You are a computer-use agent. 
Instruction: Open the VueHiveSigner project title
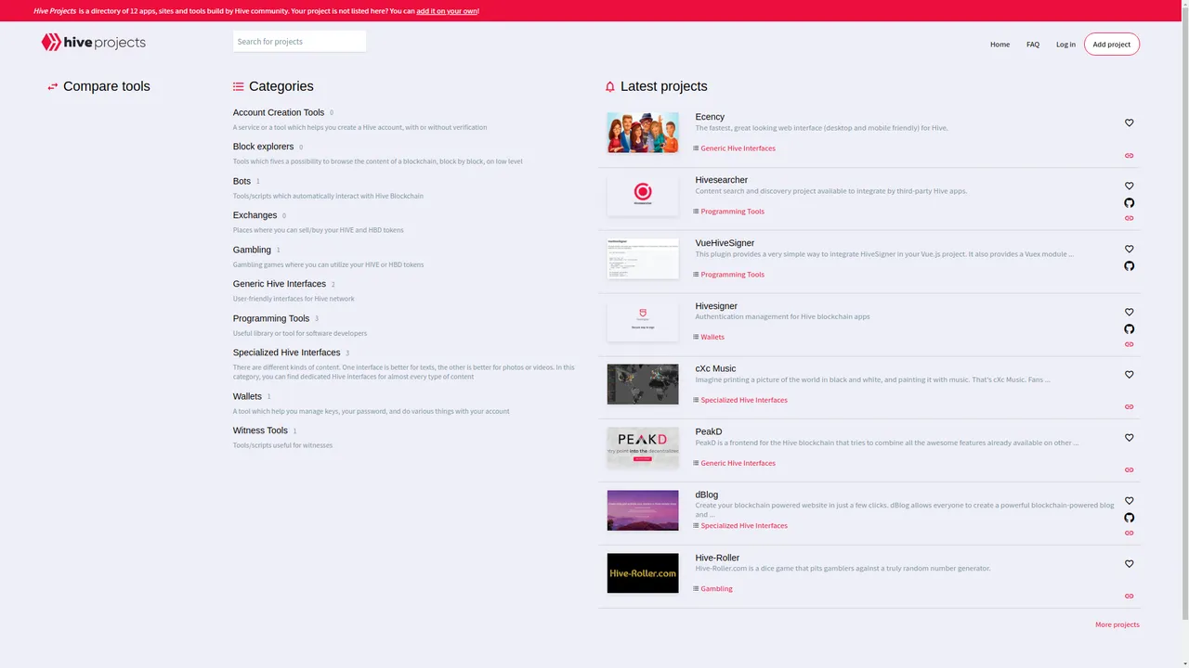tap(725, 243)
